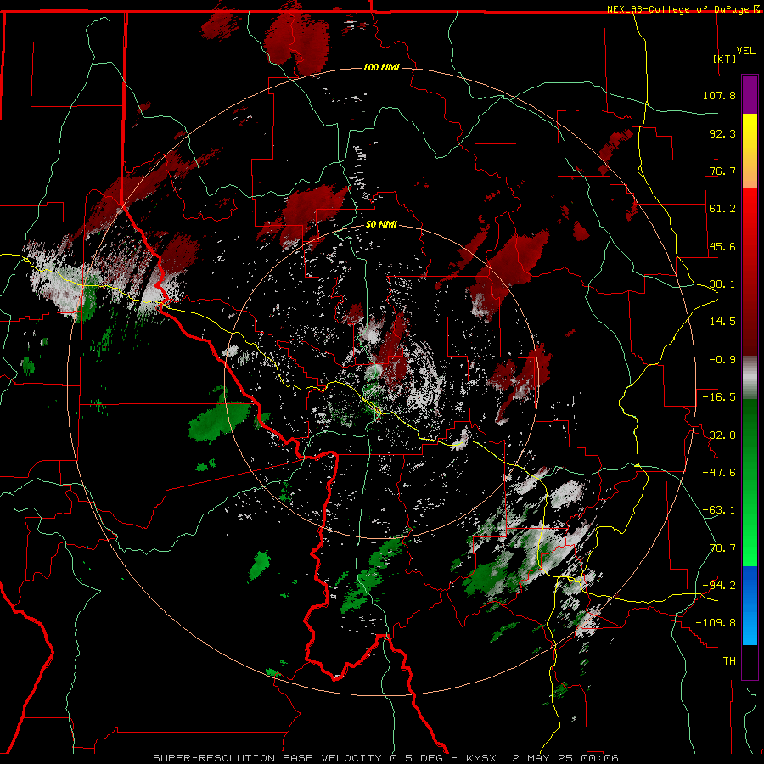Click the [KT] units label
764x764 pixels.
click(725, 59)
